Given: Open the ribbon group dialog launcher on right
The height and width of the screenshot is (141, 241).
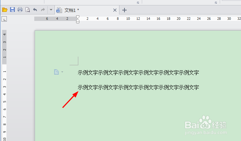Looking at the screenshot, I should [x=216, y=3].
